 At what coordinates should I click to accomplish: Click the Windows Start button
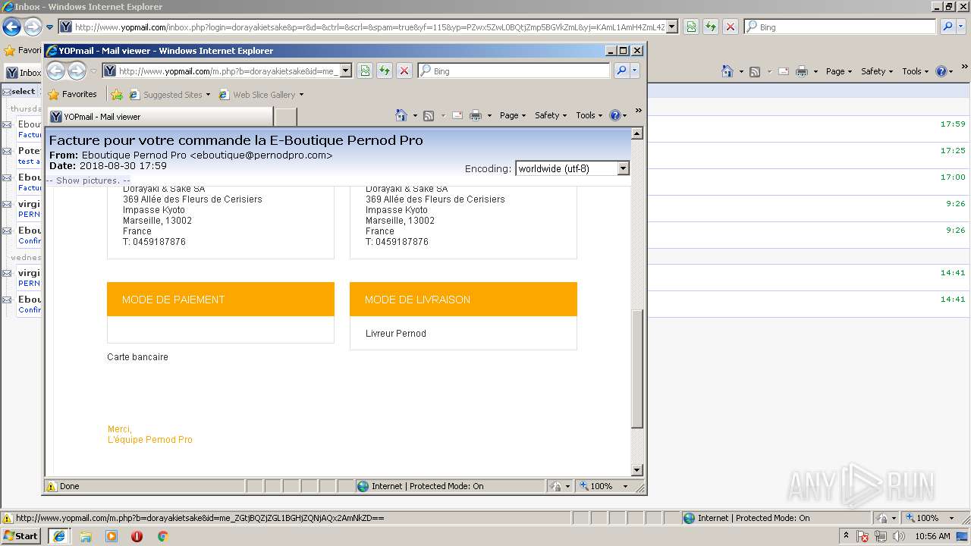[x=21, y=536]
